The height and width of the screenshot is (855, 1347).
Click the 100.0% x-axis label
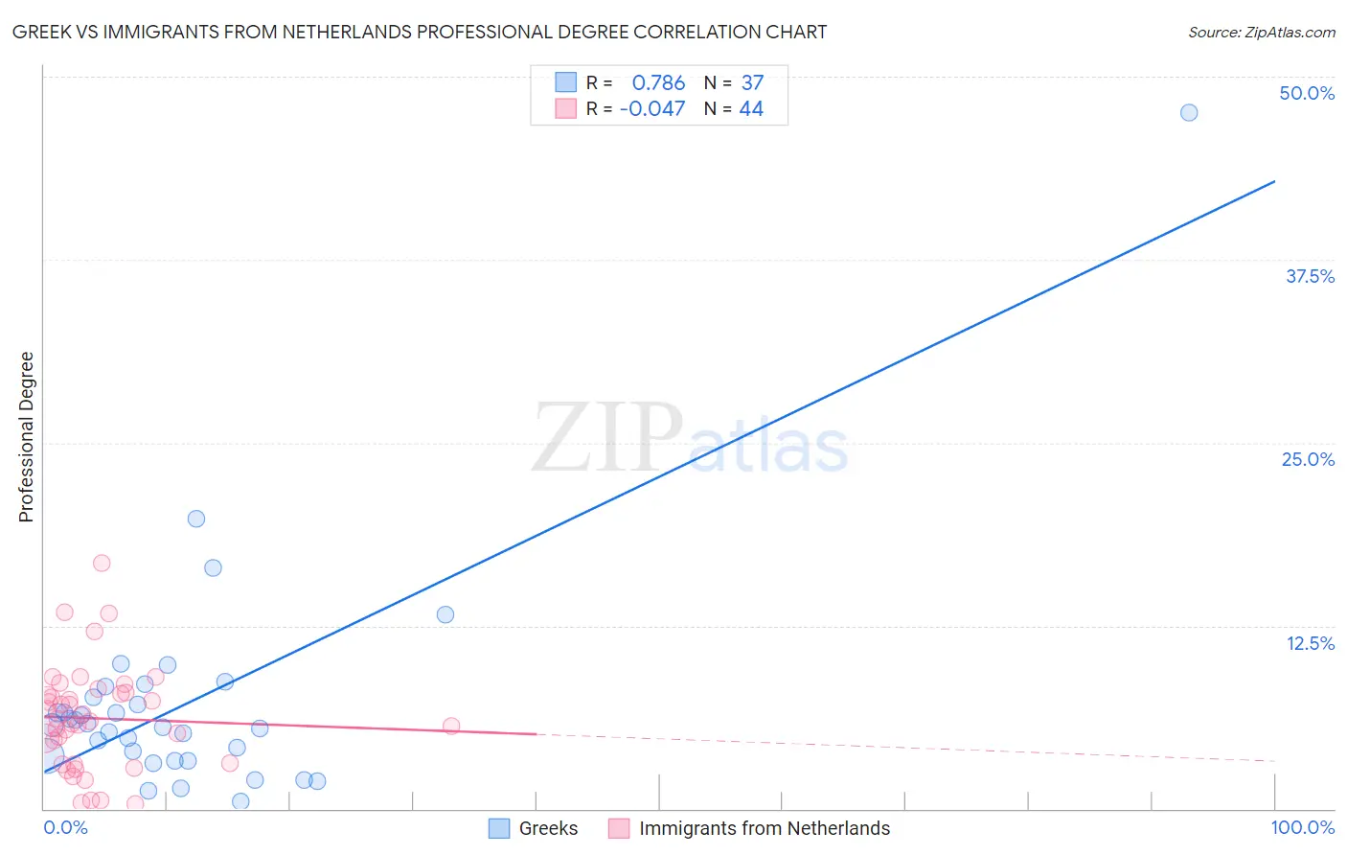coord(1303,827)
